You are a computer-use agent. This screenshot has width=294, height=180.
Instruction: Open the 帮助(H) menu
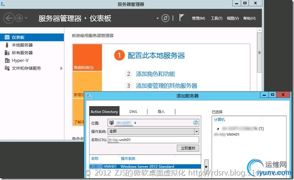(x=249, y=18)
